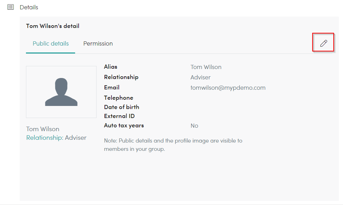Viewport: 343px width, 205px height.
Task: Click the Tom Wilson name under the photo
Action: tap(43, 129)
